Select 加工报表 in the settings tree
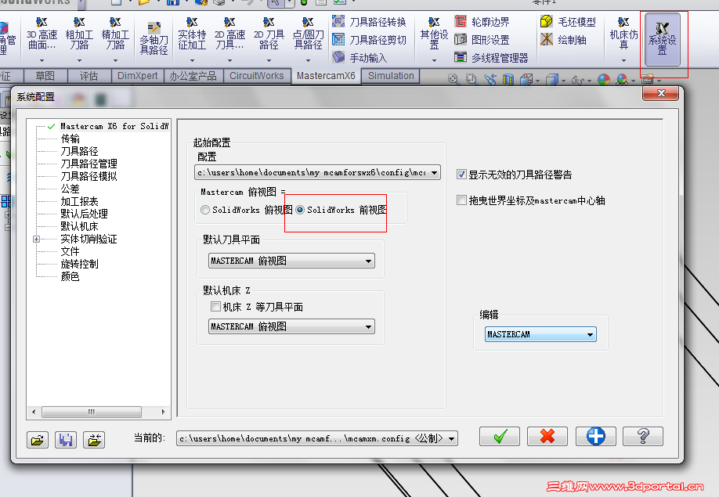 point(79,202)
